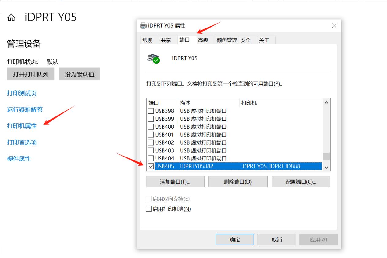
Task: Open the 运行疑难解答 link
Action: pyautogui.click(x=25, y=110)
